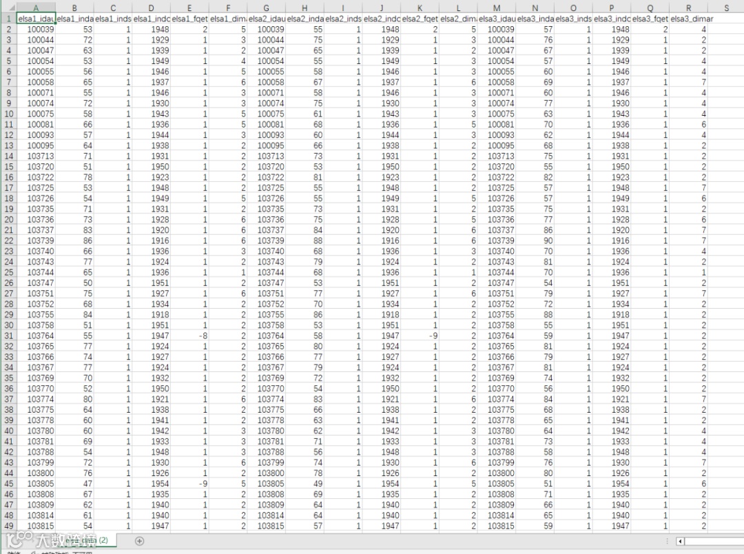Select header cell elsa1_inda
Viewport: 744px width, 554px height.
pyautogui.click(x=75, y=19)
